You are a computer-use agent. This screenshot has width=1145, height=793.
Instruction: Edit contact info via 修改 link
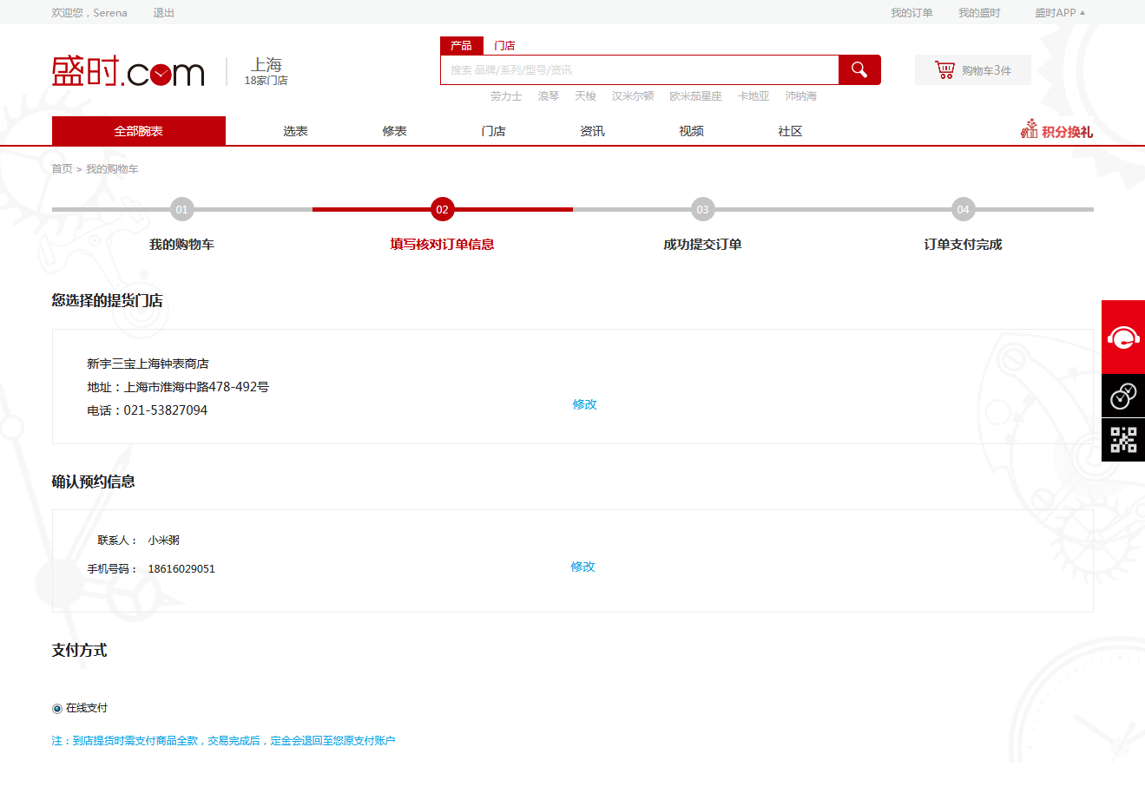(582, 567)
